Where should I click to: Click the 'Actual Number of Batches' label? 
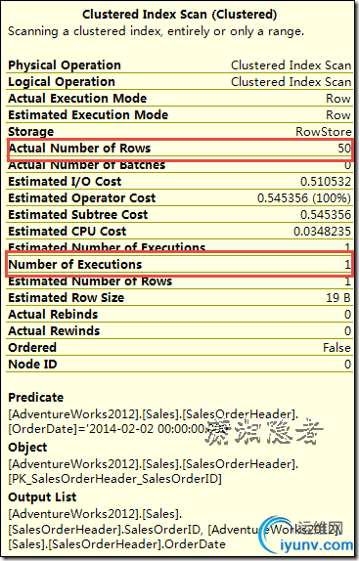(87, 165)
